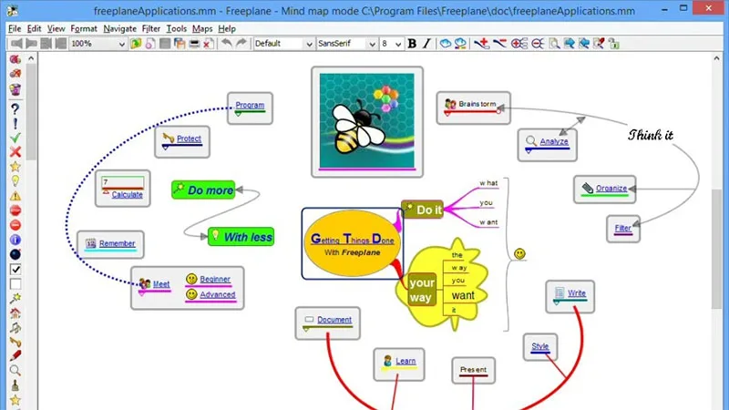Viewport: 729px width, 410px height.
Task: Click the Advanced link
Action: pyautogui.click(x=217, y=294)
